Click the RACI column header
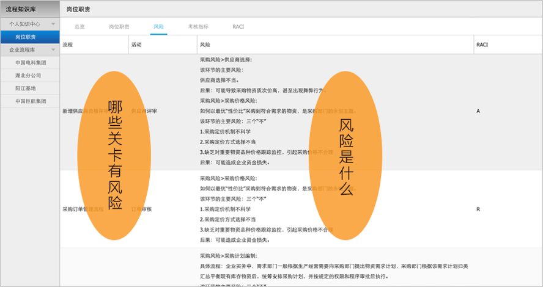This screenshot has width=543, height=287. coord(482,45)
